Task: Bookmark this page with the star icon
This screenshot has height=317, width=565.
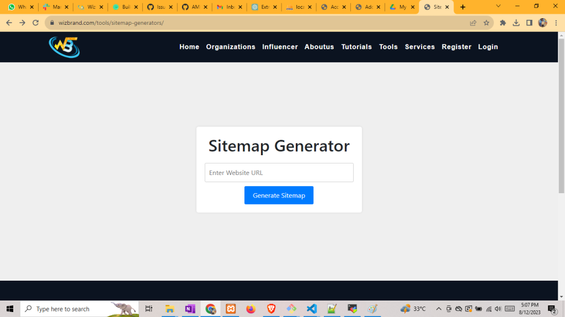Action: (486, 23)
